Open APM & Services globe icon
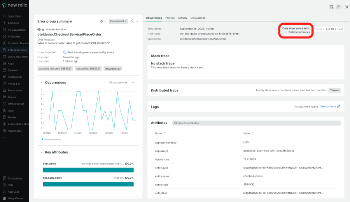350x202 pixels. pos(4,50)
